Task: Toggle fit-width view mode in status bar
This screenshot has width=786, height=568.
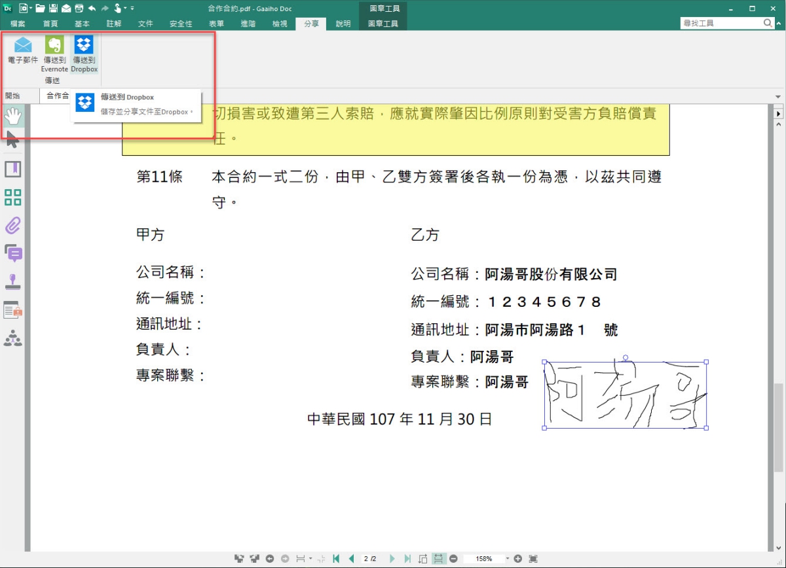Action: (439, 559)
